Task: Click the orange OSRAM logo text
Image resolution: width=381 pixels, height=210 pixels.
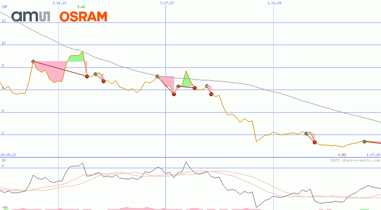Action: [83, 17]
